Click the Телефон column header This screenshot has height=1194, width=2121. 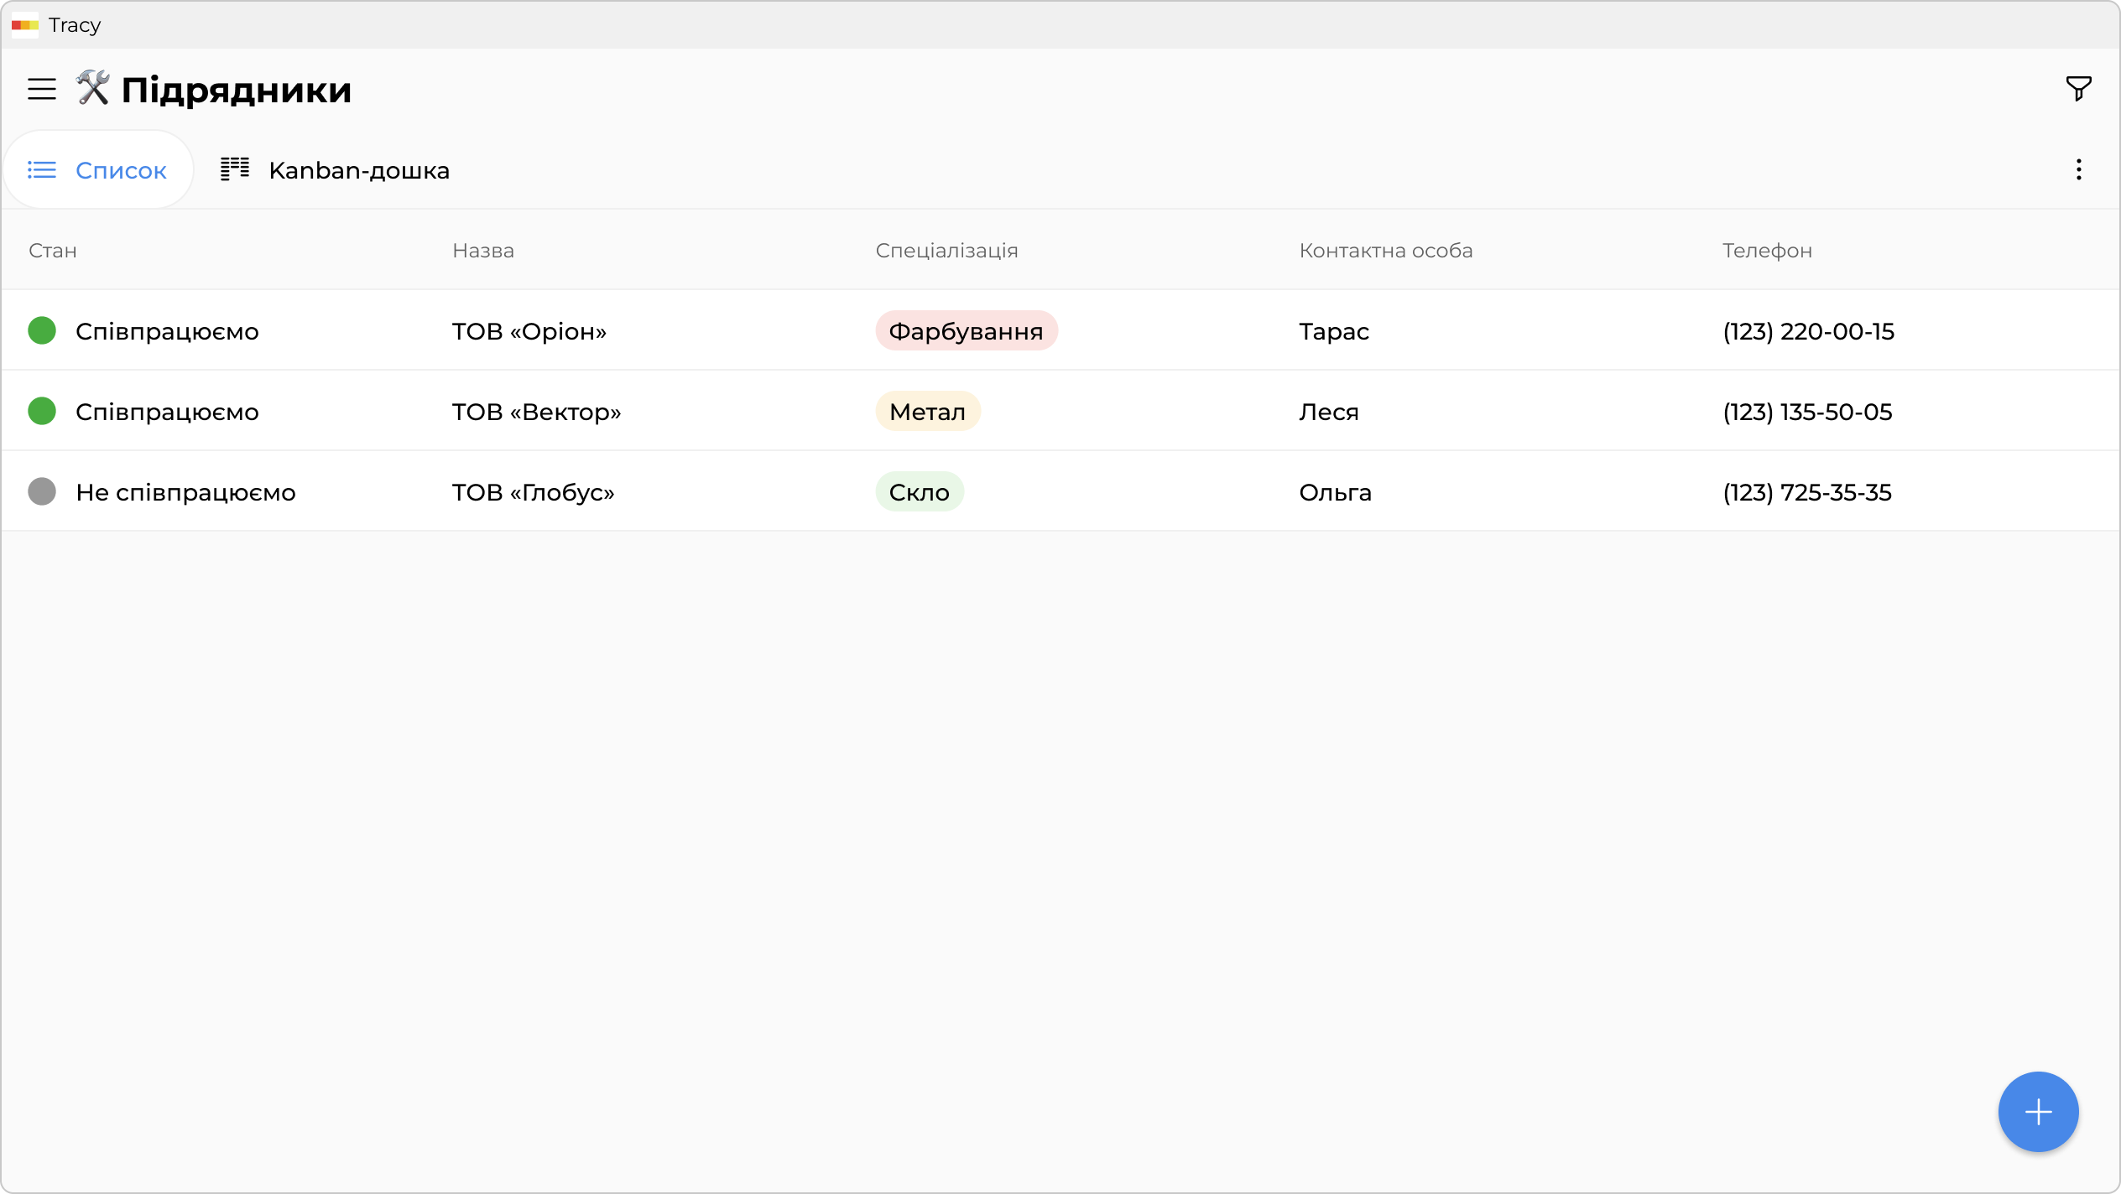pyautogui.click(x=1767, y=251)
